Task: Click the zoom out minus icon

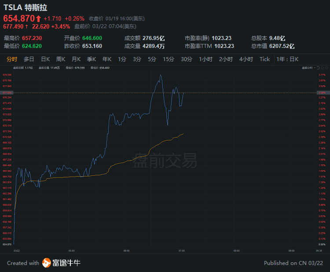Action: pos(323,68)
